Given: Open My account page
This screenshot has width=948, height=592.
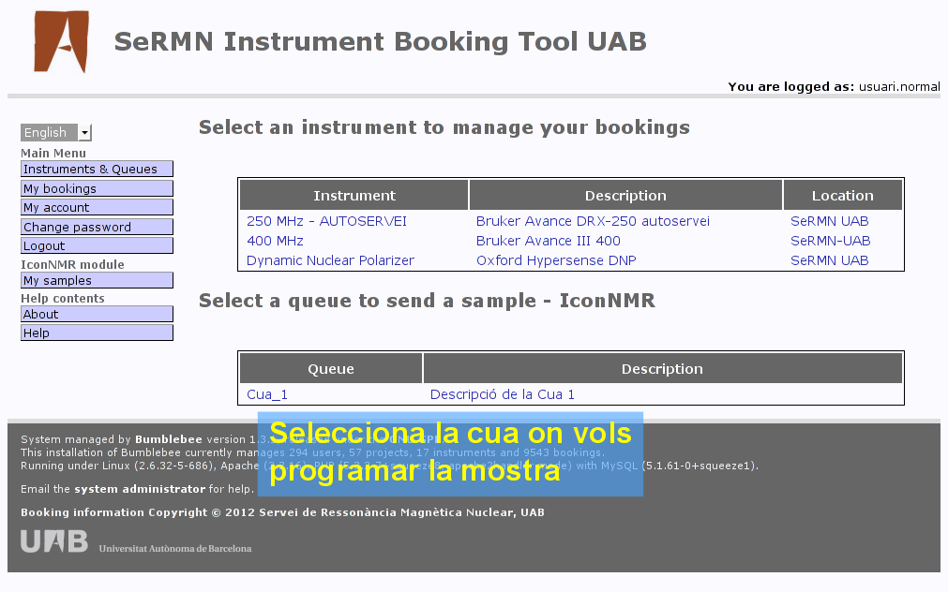Looking at the screenshot, I should coord(97,207).
